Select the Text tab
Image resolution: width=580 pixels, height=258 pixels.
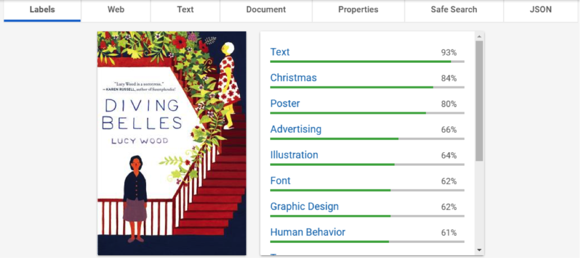pos(185,10)
